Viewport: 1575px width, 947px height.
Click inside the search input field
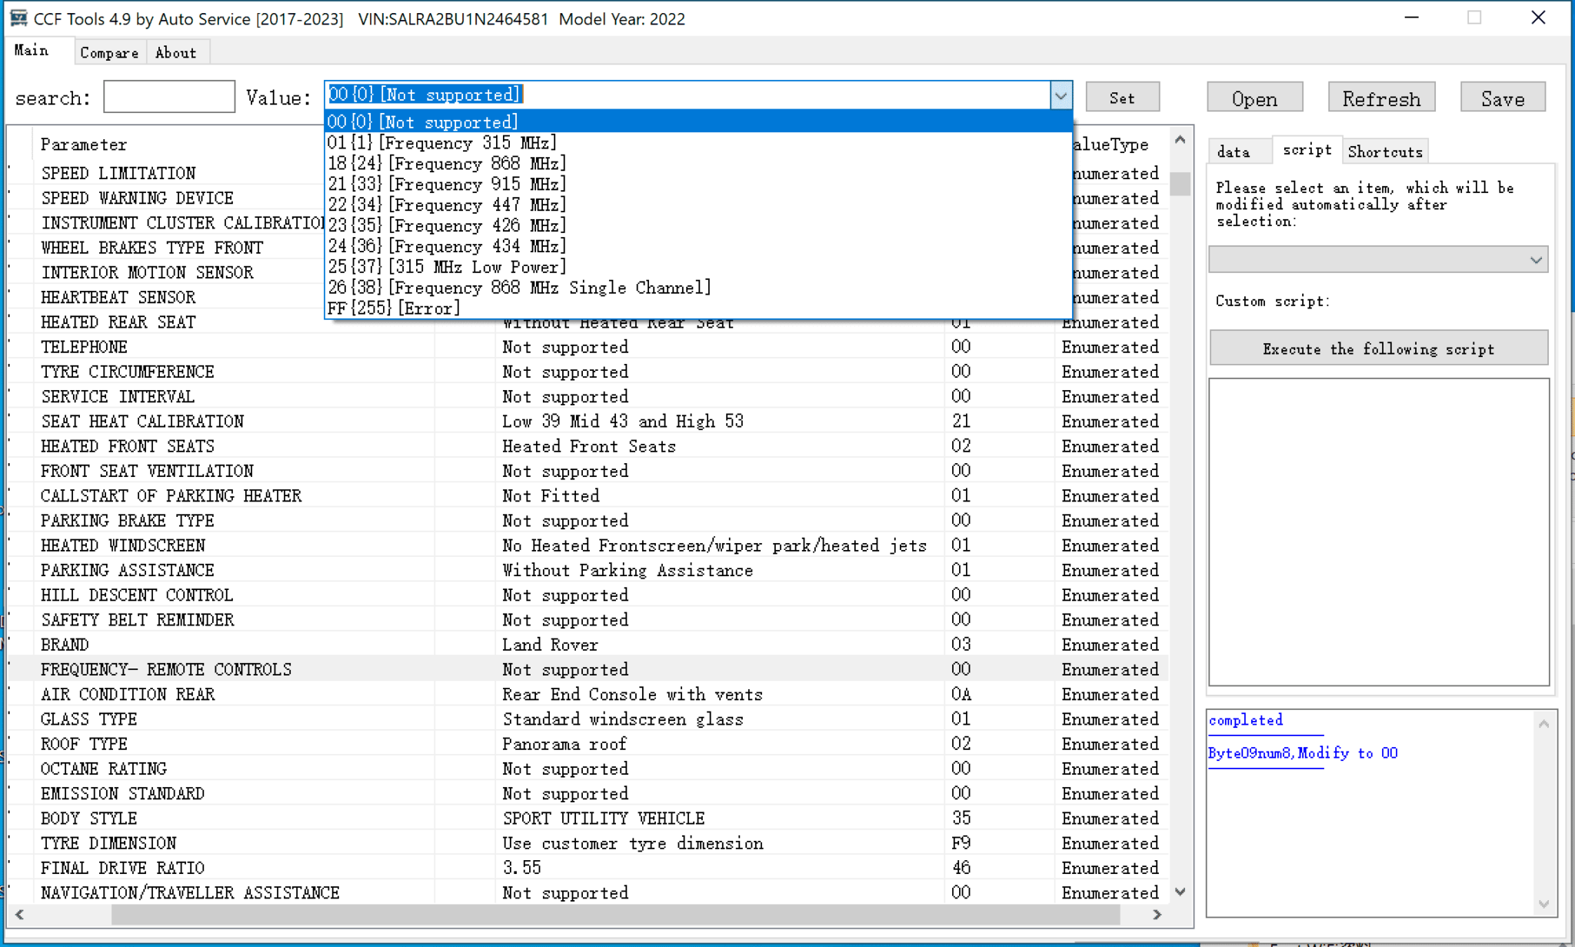tap(168, 96)
